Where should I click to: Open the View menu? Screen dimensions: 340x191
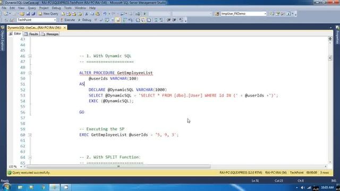(x=21, y=8)
